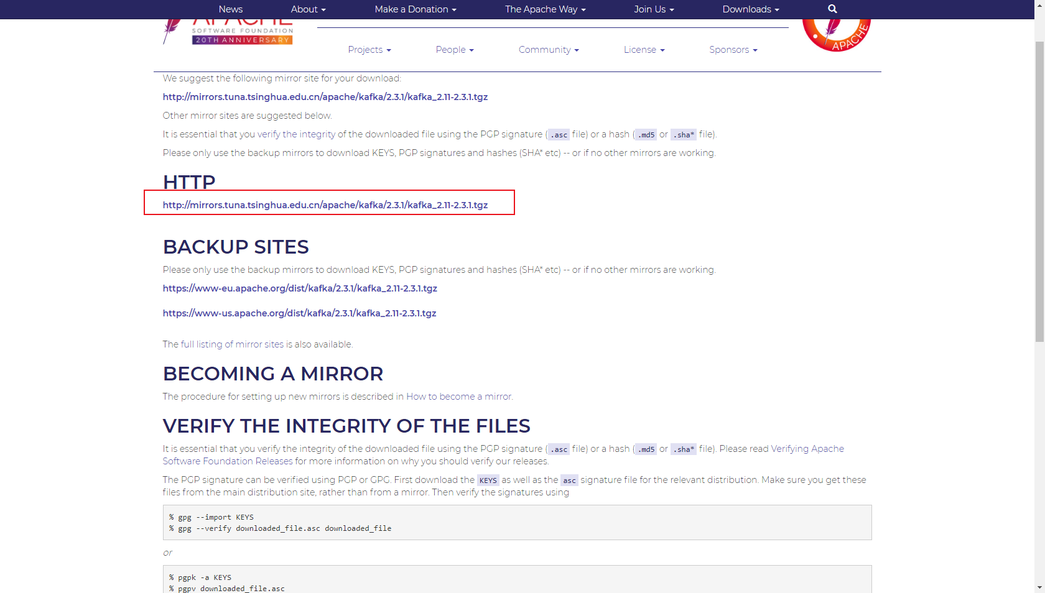Viewport: 1045px width, 593px height.
Task: Click the round Apache badge at top right
Action: (x=837, y=35)
